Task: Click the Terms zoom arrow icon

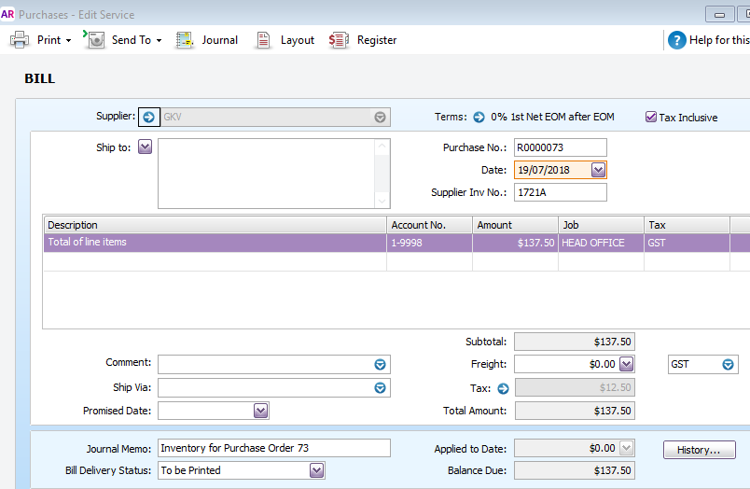Action: click(x=479, y=118)
